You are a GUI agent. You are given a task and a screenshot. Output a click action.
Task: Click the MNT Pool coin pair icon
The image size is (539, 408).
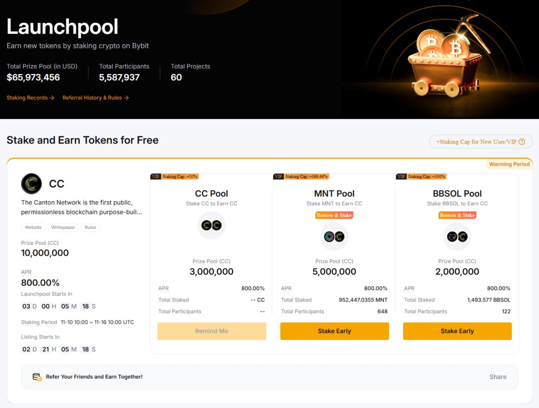(334, 237)
